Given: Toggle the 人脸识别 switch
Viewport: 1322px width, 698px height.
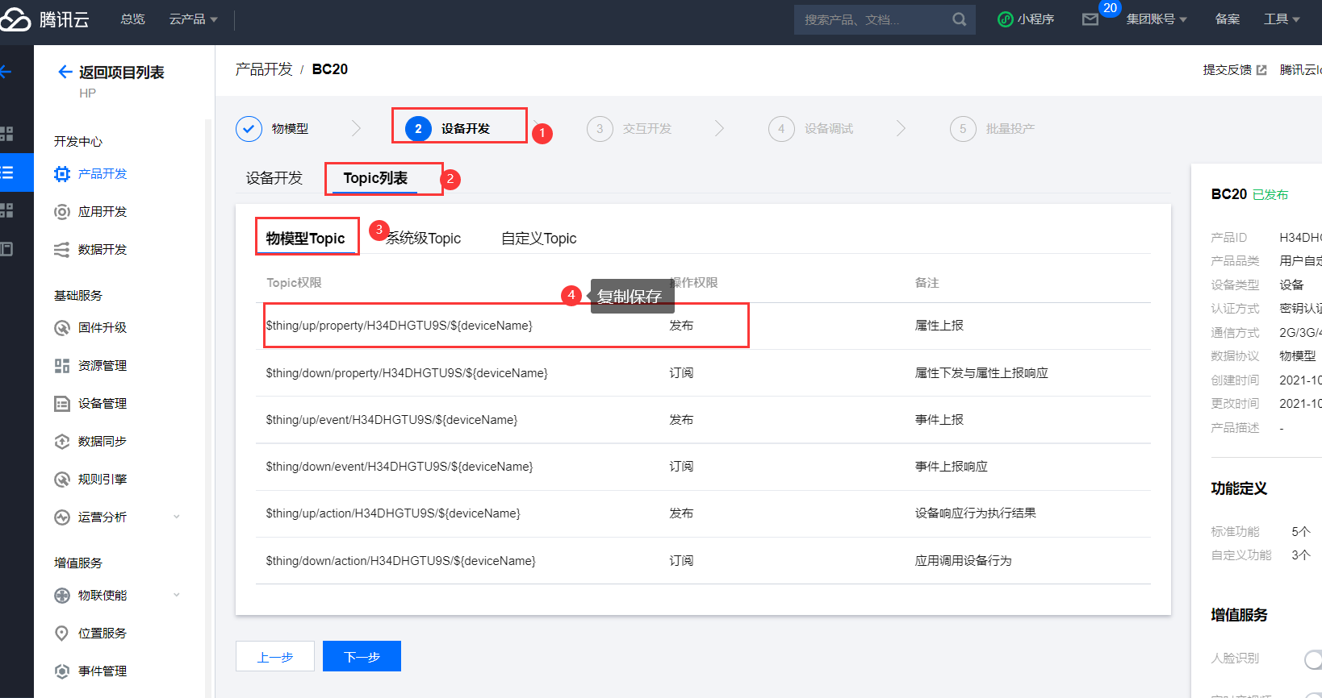Looking at the screenshot, I should coord(1313,659).
